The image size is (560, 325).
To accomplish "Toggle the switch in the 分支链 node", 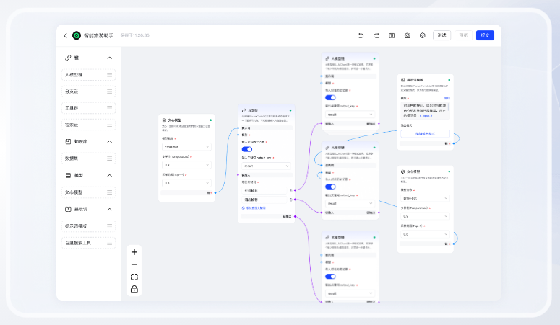I will pyautogui.click(x=246, y=150).
